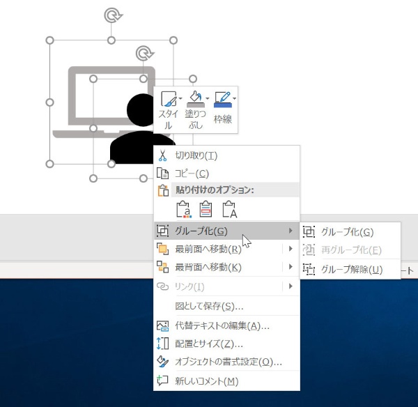Click グループ解除(U) in the submenu
Image resolution: width=418 pixels, height=407 pixels.
point(351,269)
